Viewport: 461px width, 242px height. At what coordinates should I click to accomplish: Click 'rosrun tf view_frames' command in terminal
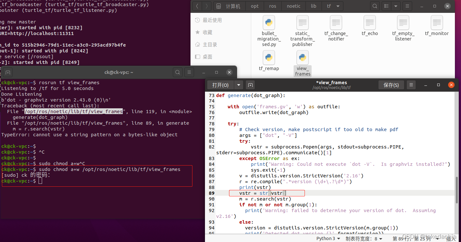click(69, 83)
